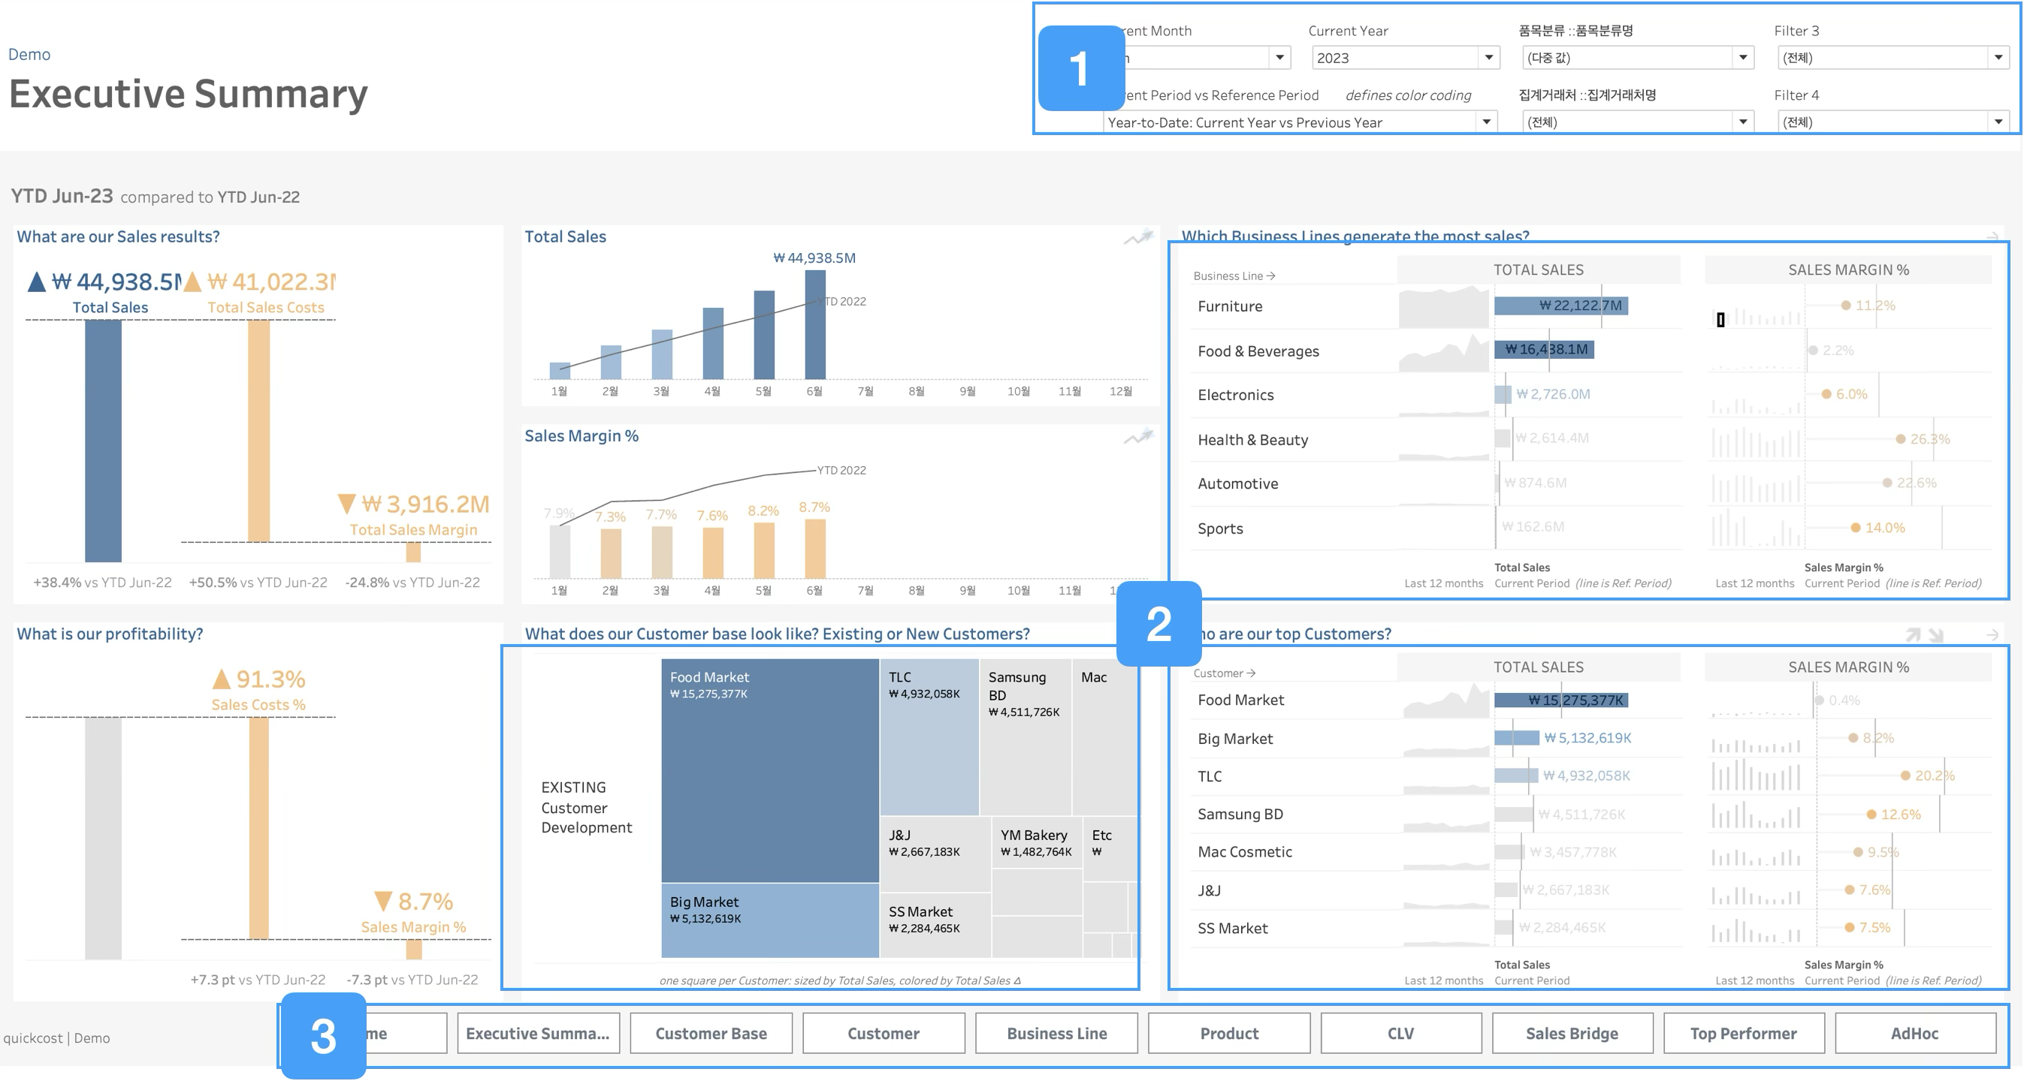2024x1081 pixels.
Task: Click trend arrow icon on Total Sales chart
Action: (1137, 237)
